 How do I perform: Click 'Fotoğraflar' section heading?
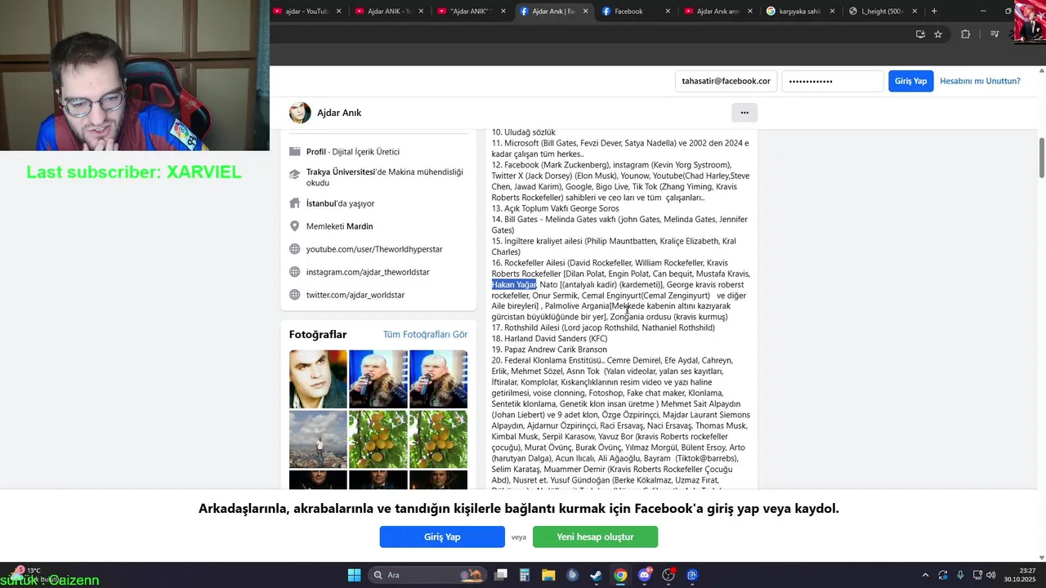click(318, 335)
